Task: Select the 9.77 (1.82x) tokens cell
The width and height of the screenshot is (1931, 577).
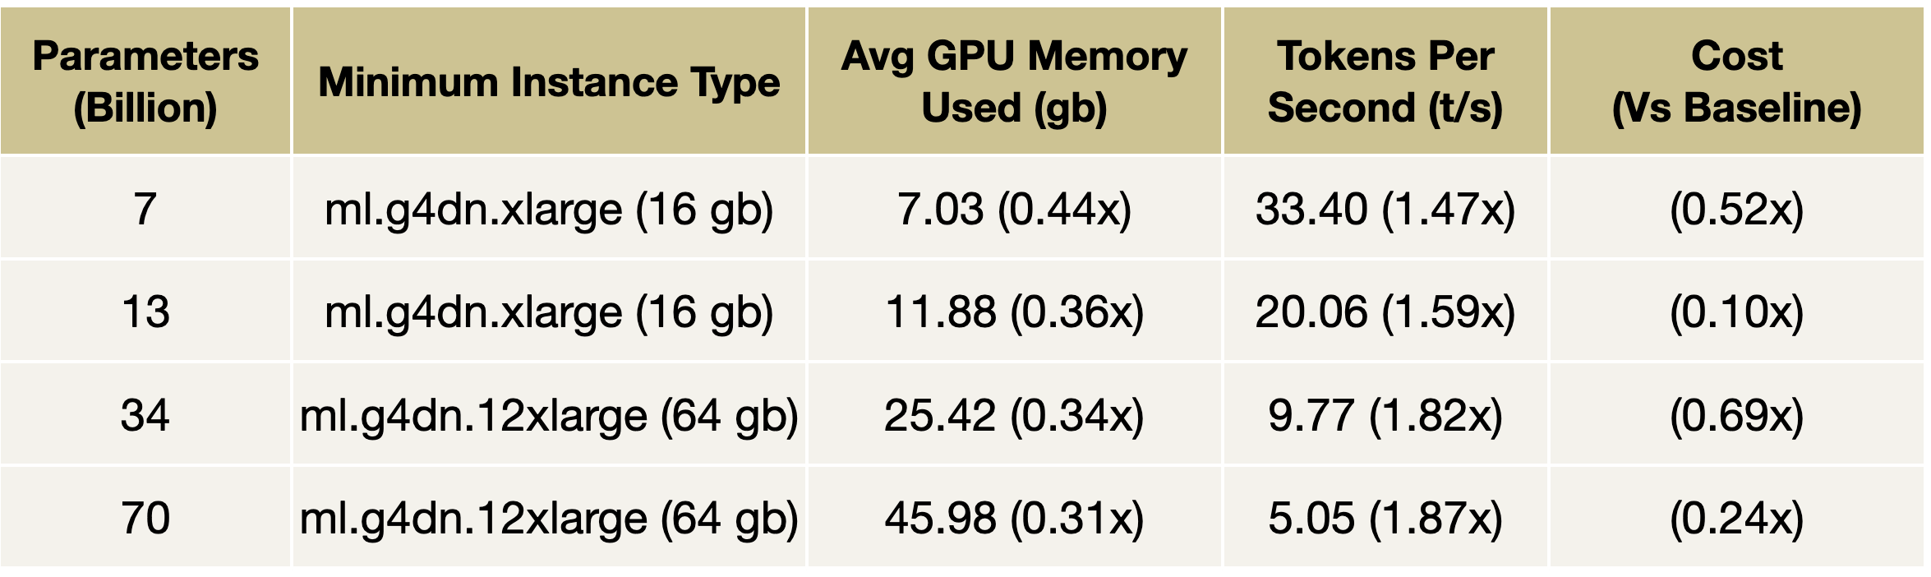Action: (x=1385, y=415)
